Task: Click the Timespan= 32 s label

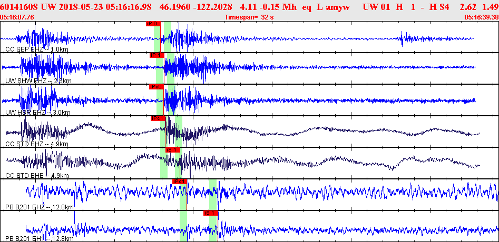Action: point(249,17)
